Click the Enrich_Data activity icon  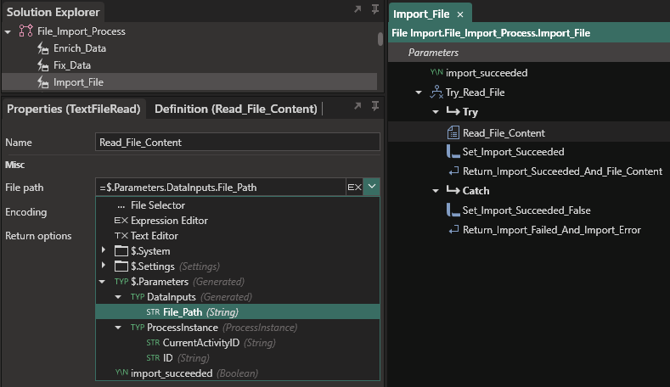[x=42, y=48]
